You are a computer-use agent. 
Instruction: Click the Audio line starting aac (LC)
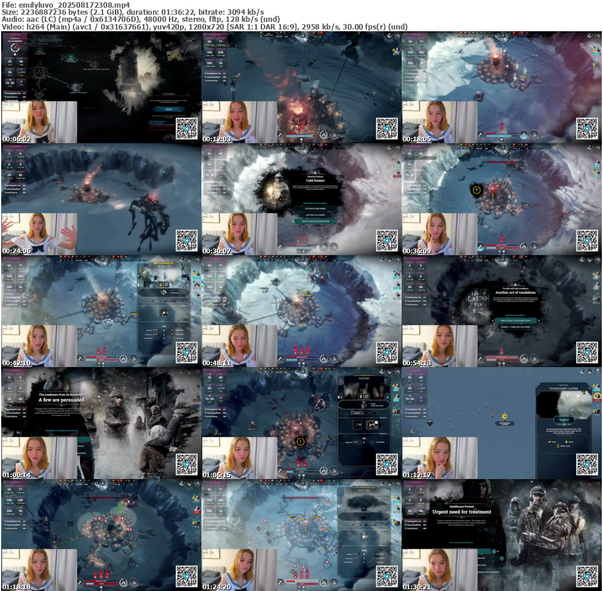[x=140, y=19]
